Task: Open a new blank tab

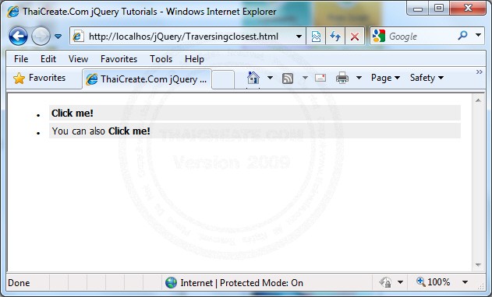Action: pyautogui.click(x=223, y=80)
